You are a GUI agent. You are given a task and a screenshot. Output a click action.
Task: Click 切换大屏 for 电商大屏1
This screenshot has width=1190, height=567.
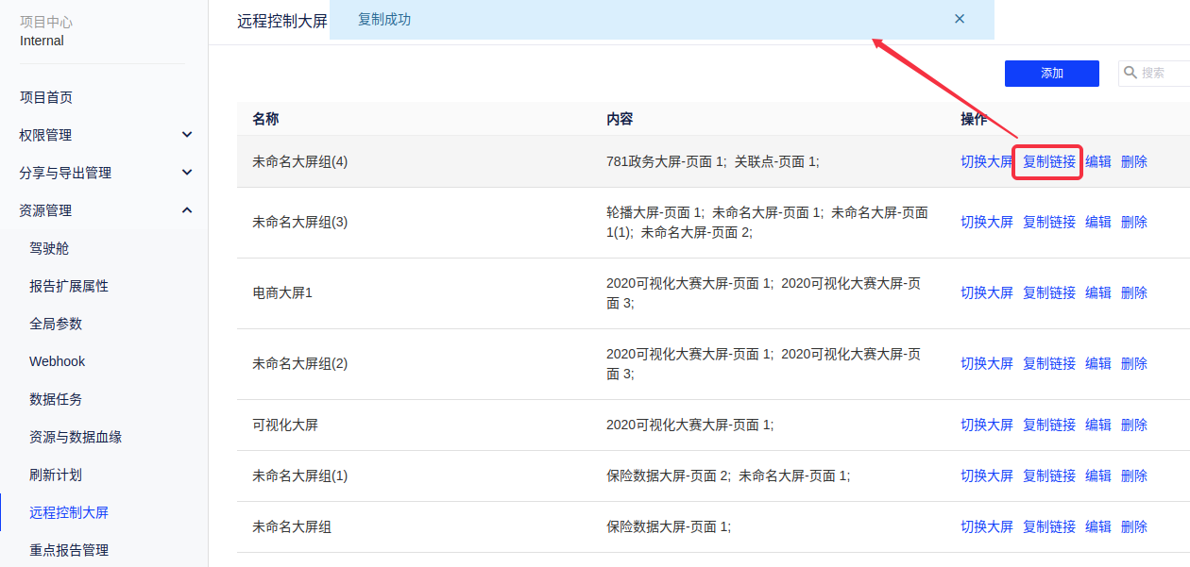(986, 292)
